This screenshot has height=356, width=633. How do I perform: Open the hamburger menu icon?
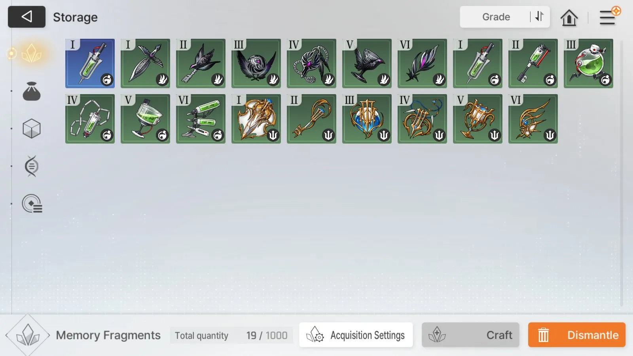coord(607,18)
